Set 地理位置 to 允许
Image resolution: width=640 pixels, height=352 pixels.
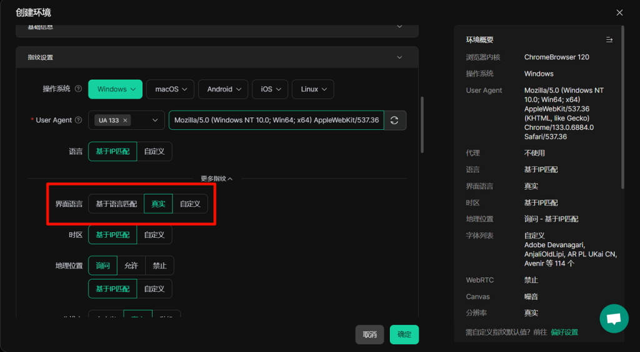pos(131,266)
